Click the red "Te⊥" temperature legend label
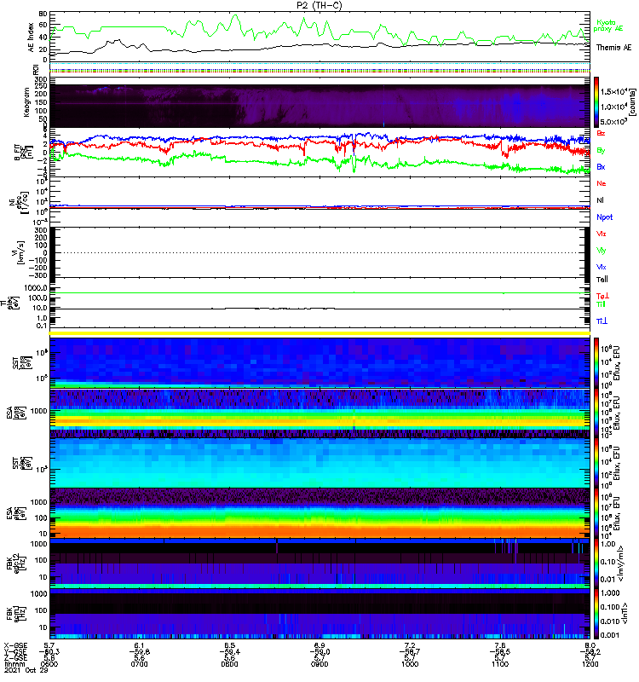The width and height of the screenshot is (639, 682). point(602,296)
